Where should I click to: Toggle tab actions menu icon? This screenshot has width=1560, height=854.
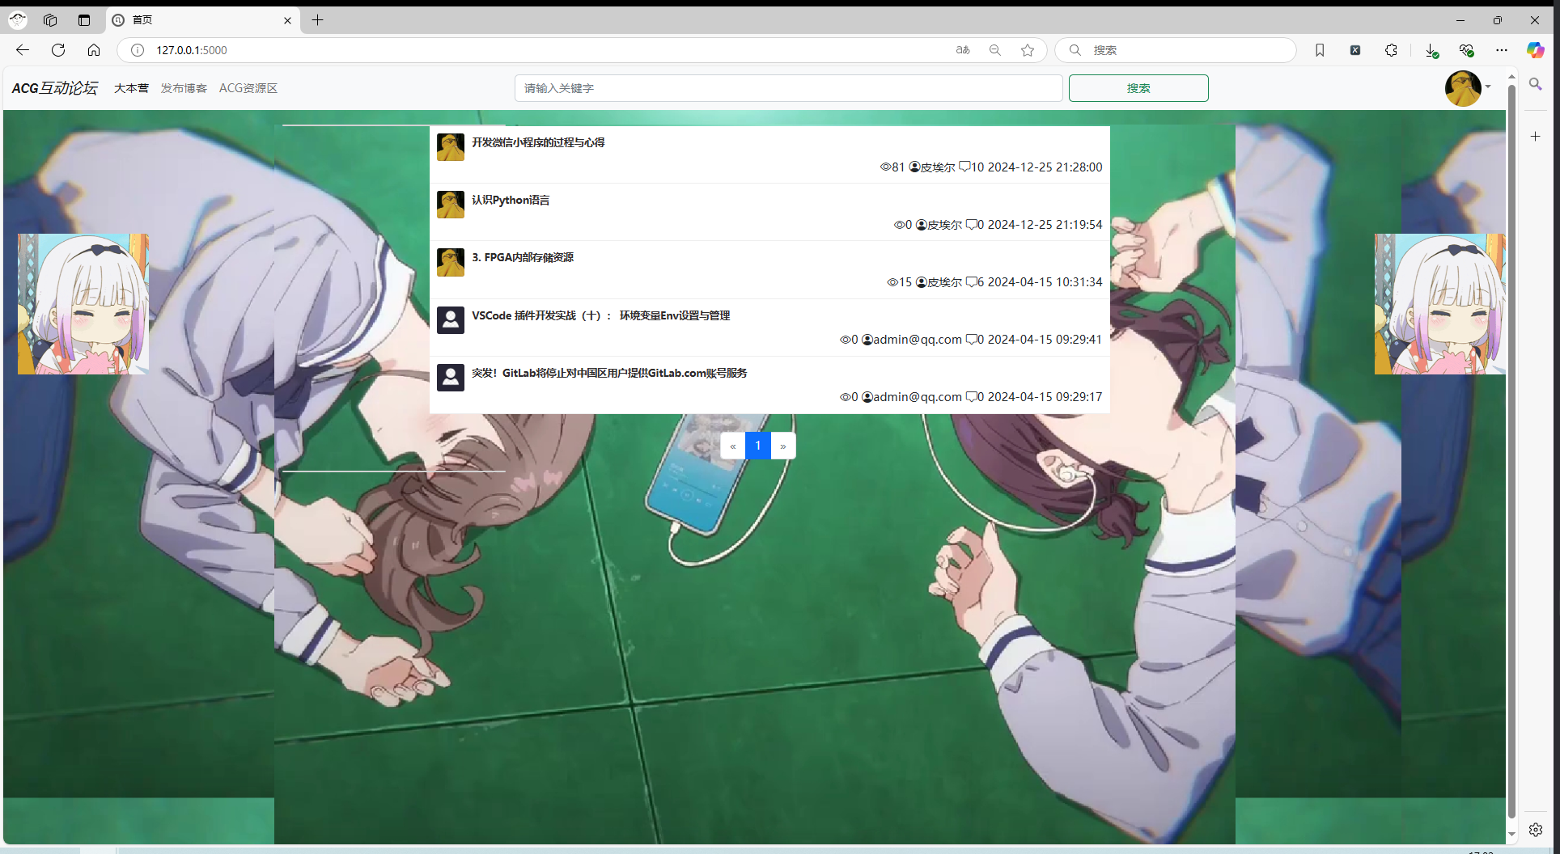(84, 20)
